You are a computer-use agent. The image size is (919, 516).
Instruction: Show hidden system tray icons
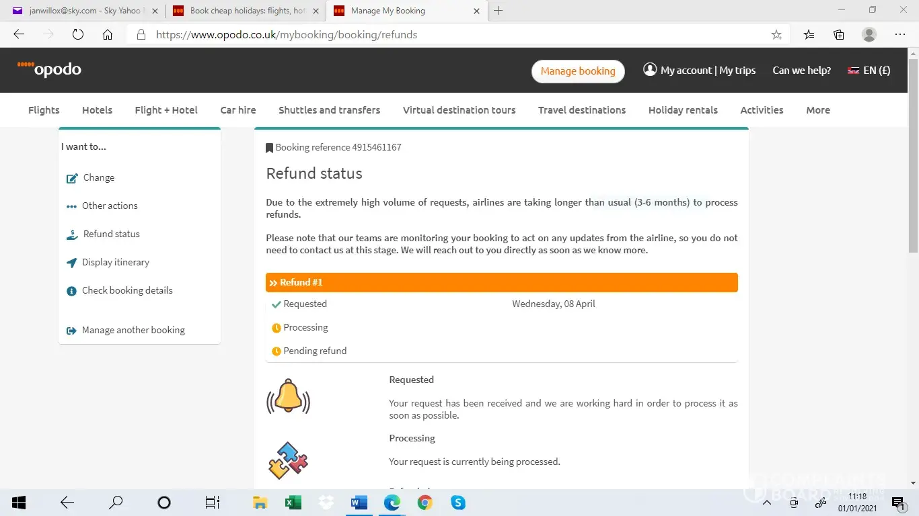coord(767,503)
